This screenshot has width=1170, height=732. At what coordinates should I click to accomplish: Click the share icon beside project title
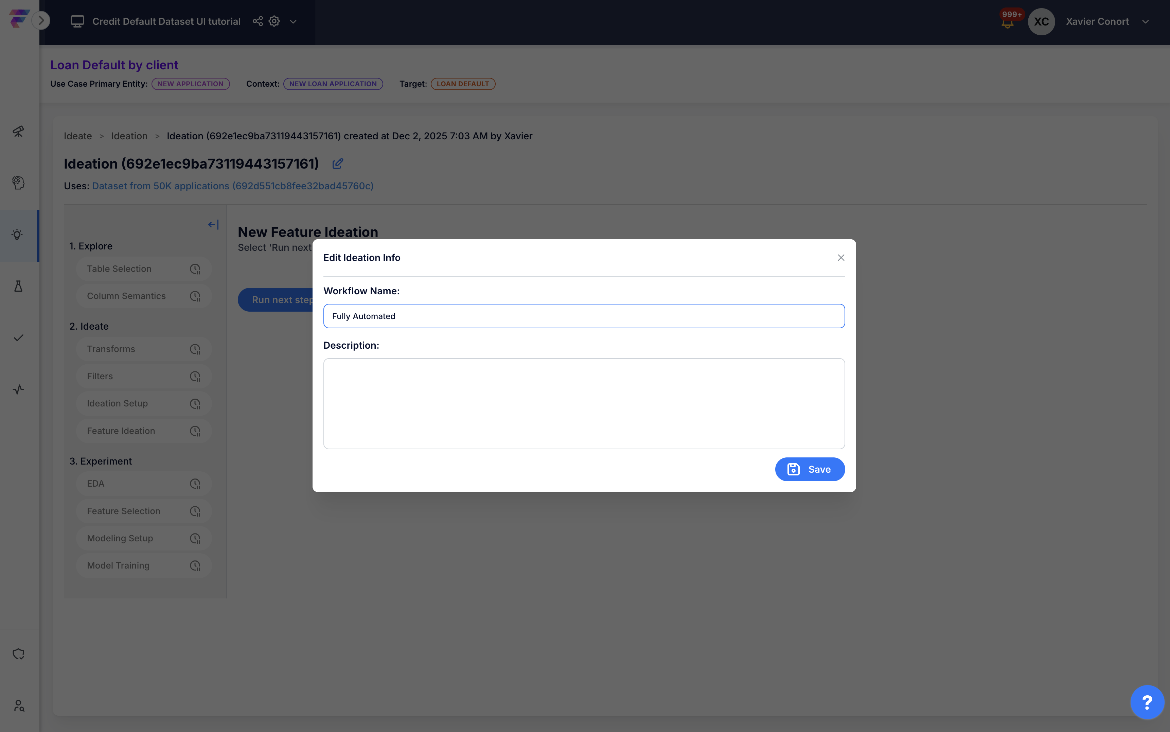click(258, 21)
